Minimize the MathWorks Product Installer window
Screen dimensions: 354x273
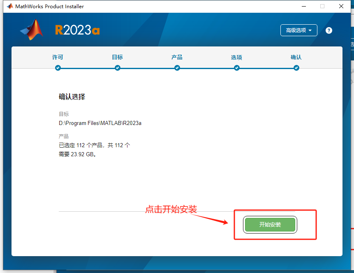[304, 6]
